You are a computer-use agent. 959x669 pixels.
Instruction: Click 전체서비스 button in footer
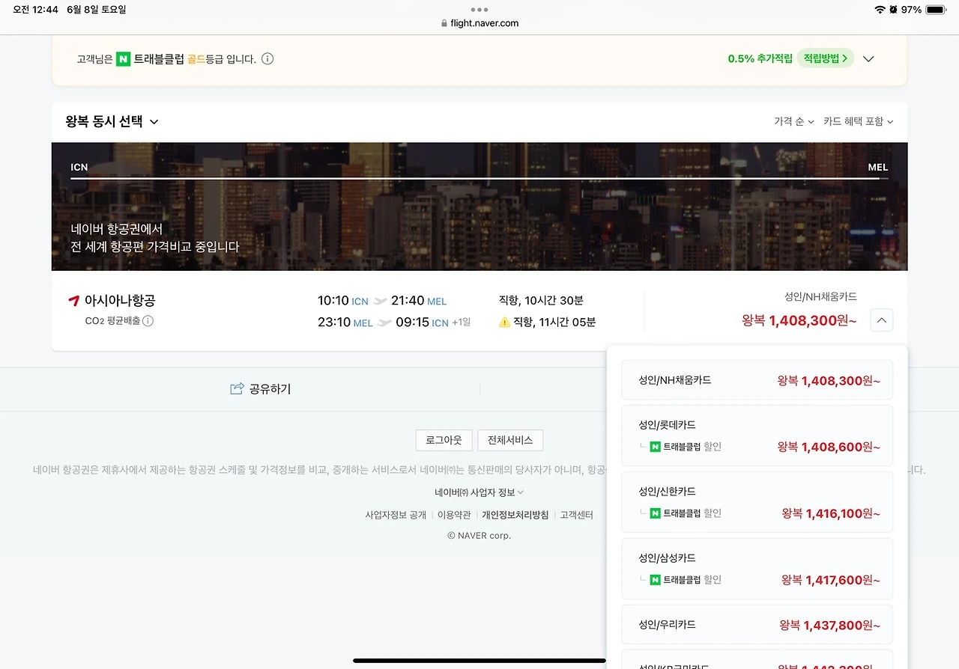point(510,440)
